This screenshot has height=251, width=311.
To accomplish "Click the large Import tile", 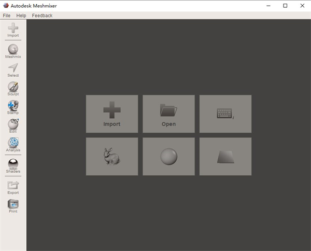I will point(112,114).
